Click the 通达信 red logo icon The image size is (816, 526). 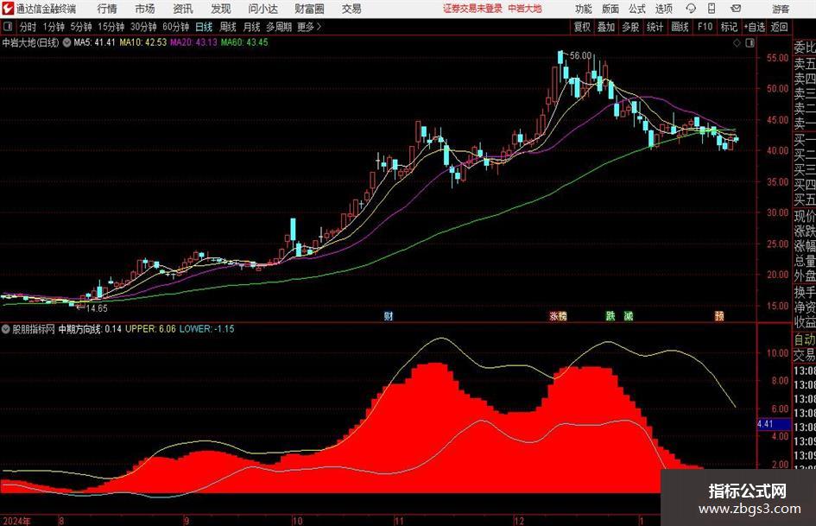pos(8,9)
